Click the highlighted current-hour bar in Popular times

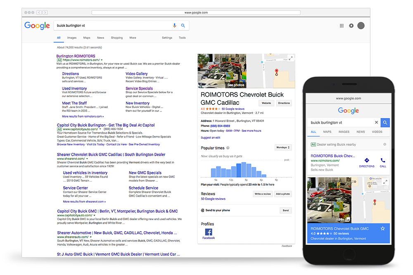(239, 170)
